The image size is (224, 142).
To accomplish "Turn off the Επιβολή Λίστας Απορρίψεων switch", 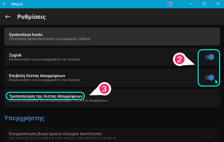I will point(210,78).
